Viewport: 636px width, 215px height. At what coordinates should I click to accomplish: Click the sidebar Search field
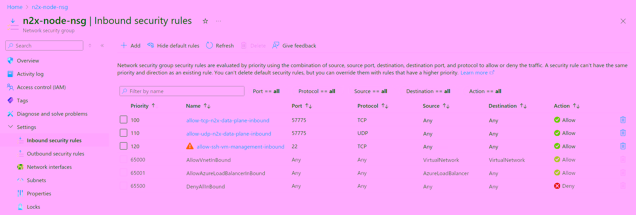click(44, 46)
